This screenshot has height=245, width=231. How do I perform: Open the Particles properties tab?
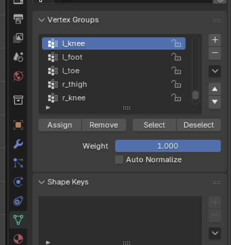[x=18, y=163]
